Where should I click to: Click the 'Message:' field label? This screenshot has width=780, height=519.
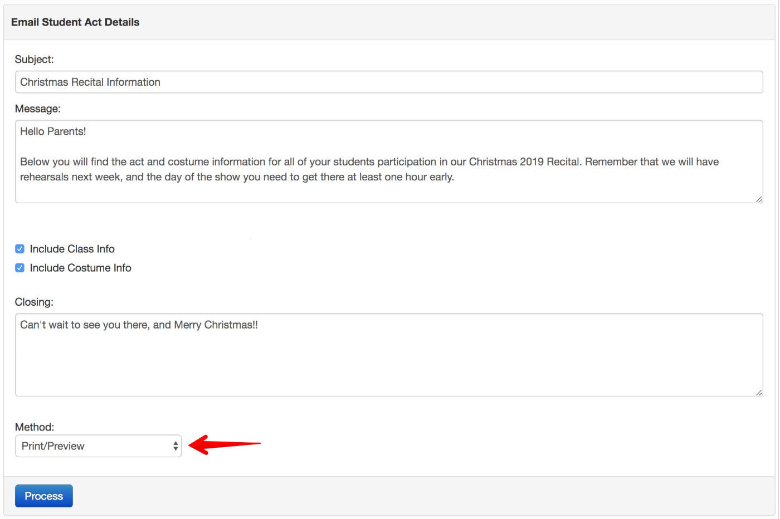(38, 109)
